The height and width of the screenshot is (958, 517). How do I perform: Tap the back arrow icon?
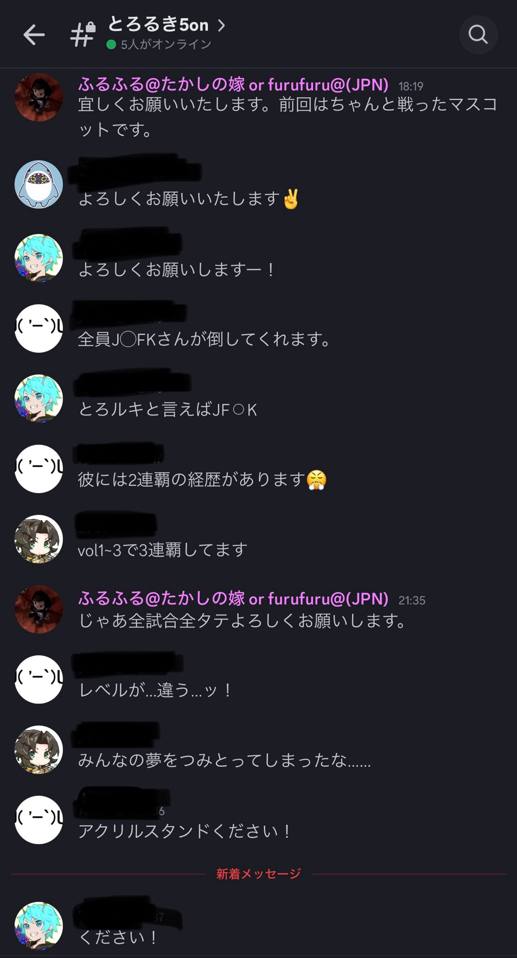(34, 35)
